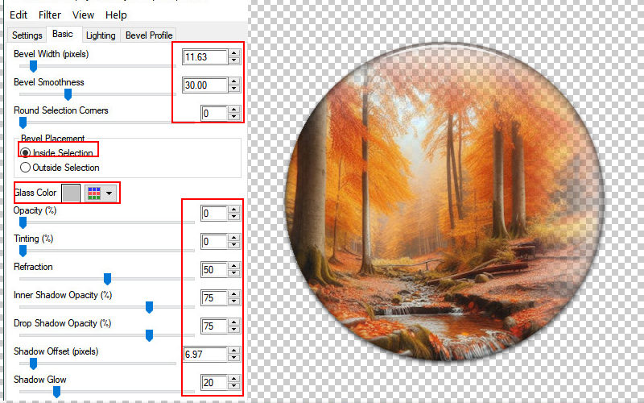Expand the Glass Color palette dropdown arrow
The image size is (644, 403).
click(109, 193)
